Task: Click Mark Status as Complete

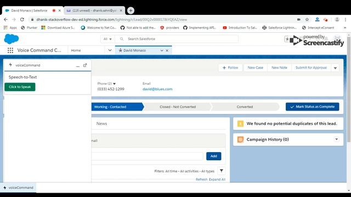Action: [312, 107]
